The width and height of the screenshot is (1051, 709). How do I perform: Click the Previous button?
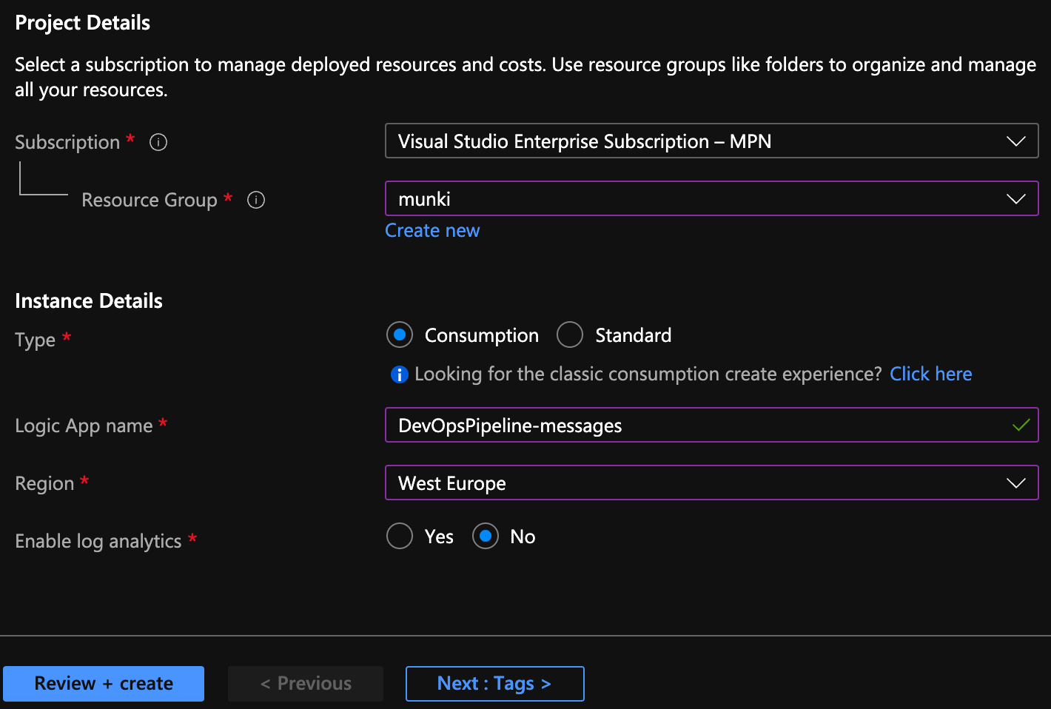pos(306,684)
